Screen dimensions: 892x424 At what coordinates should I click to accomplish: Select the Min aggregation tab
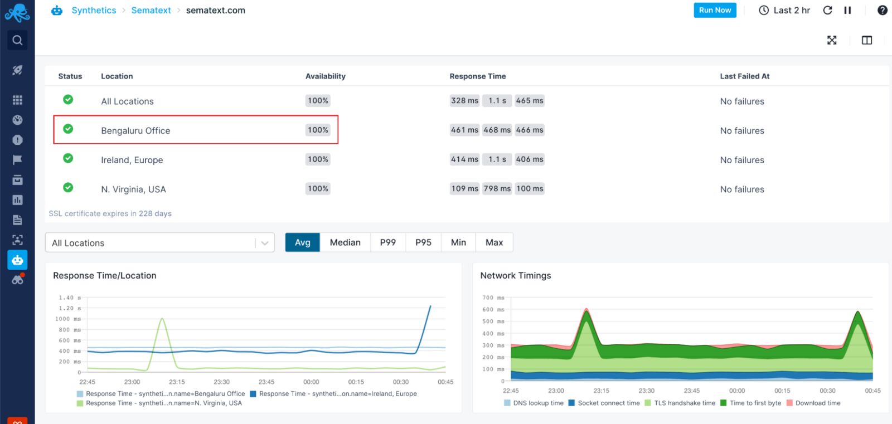458,242
